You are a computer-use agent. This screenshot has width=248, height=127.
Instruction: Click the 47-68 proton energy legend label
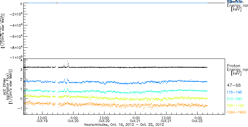tap(234, 85)
